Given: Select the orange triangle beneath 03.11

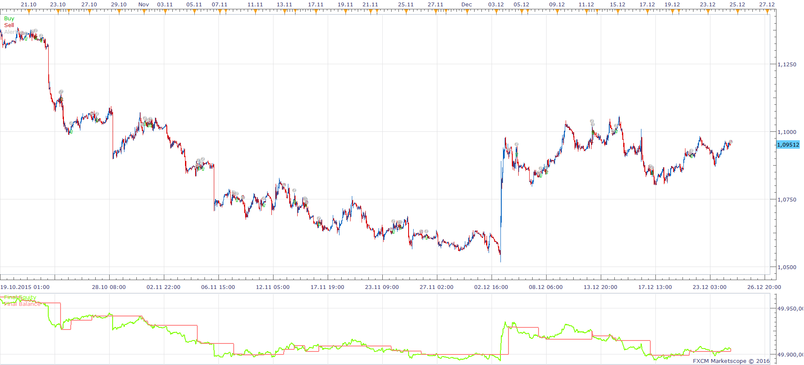Looking at the screenshot, I should pos(165,11).
